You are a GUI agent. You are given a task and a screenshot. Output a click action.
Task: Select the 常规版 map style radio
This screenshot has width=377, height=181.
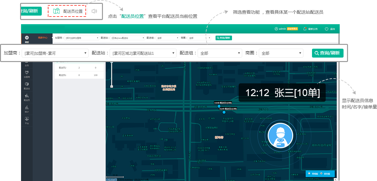point(309,173)
